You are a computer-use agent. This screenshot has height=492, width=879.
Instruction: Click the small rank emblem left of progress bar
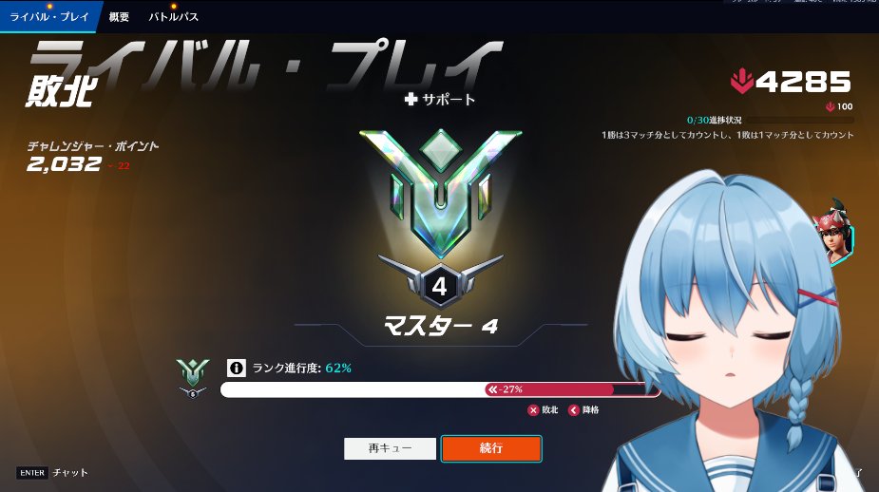pyautogui.click(x=192, y=379)
